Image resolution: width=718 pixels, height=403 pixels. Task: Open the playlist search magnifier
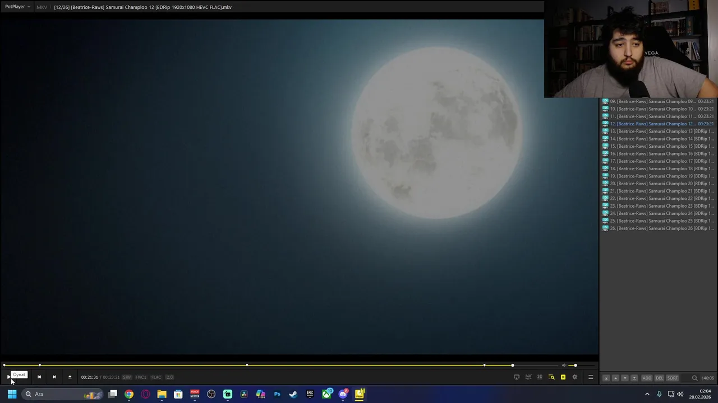click(694, 378)
